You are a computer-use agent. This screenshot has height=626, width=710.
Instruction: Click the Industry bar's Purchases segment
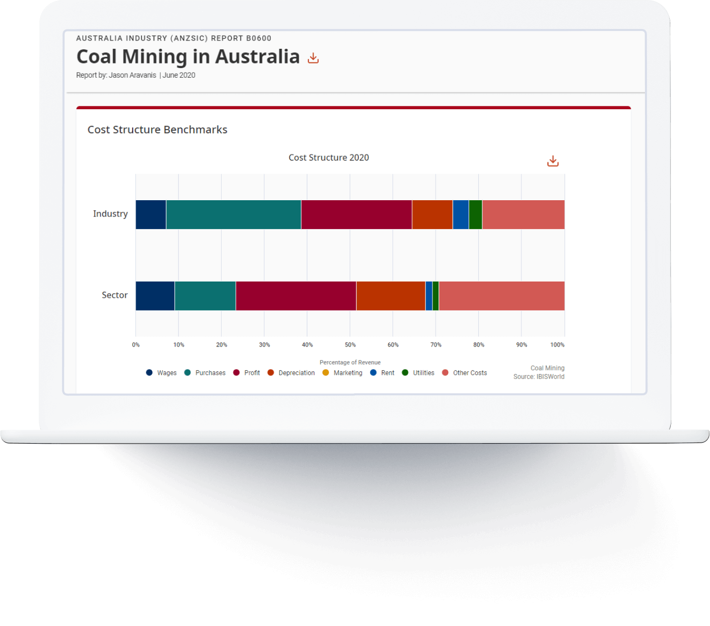tap(233, 214)
